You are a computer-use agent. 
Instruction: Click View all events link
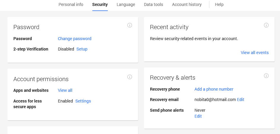[x=254, y=53]
